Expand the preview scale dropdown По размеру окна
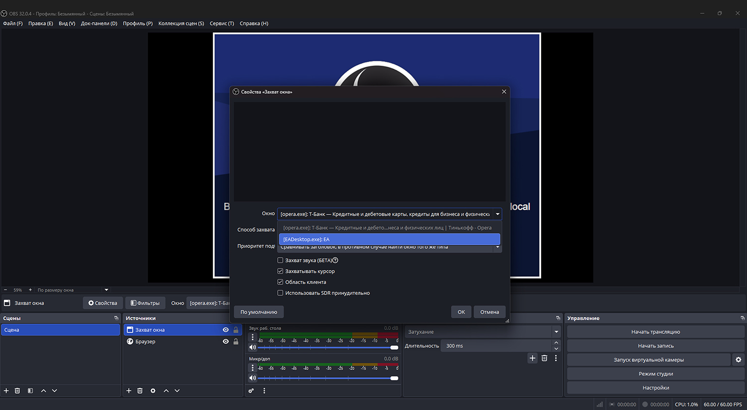This screenshot has width=747, height=410. tap(106, 290)
